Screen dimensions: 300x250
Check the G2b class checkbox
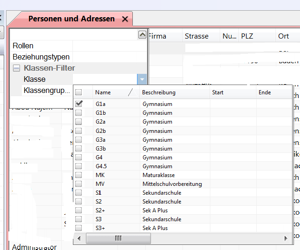[x=79, y=131]
